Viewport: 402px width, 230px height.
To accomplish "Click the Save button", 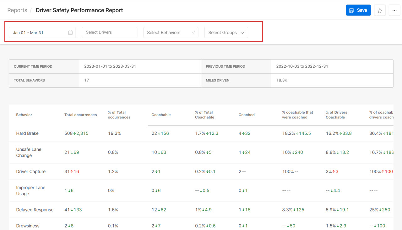I will (358, 10).
